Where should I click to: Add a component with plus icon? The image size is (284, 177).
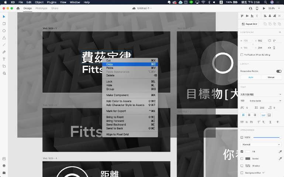tap(280, 32)
